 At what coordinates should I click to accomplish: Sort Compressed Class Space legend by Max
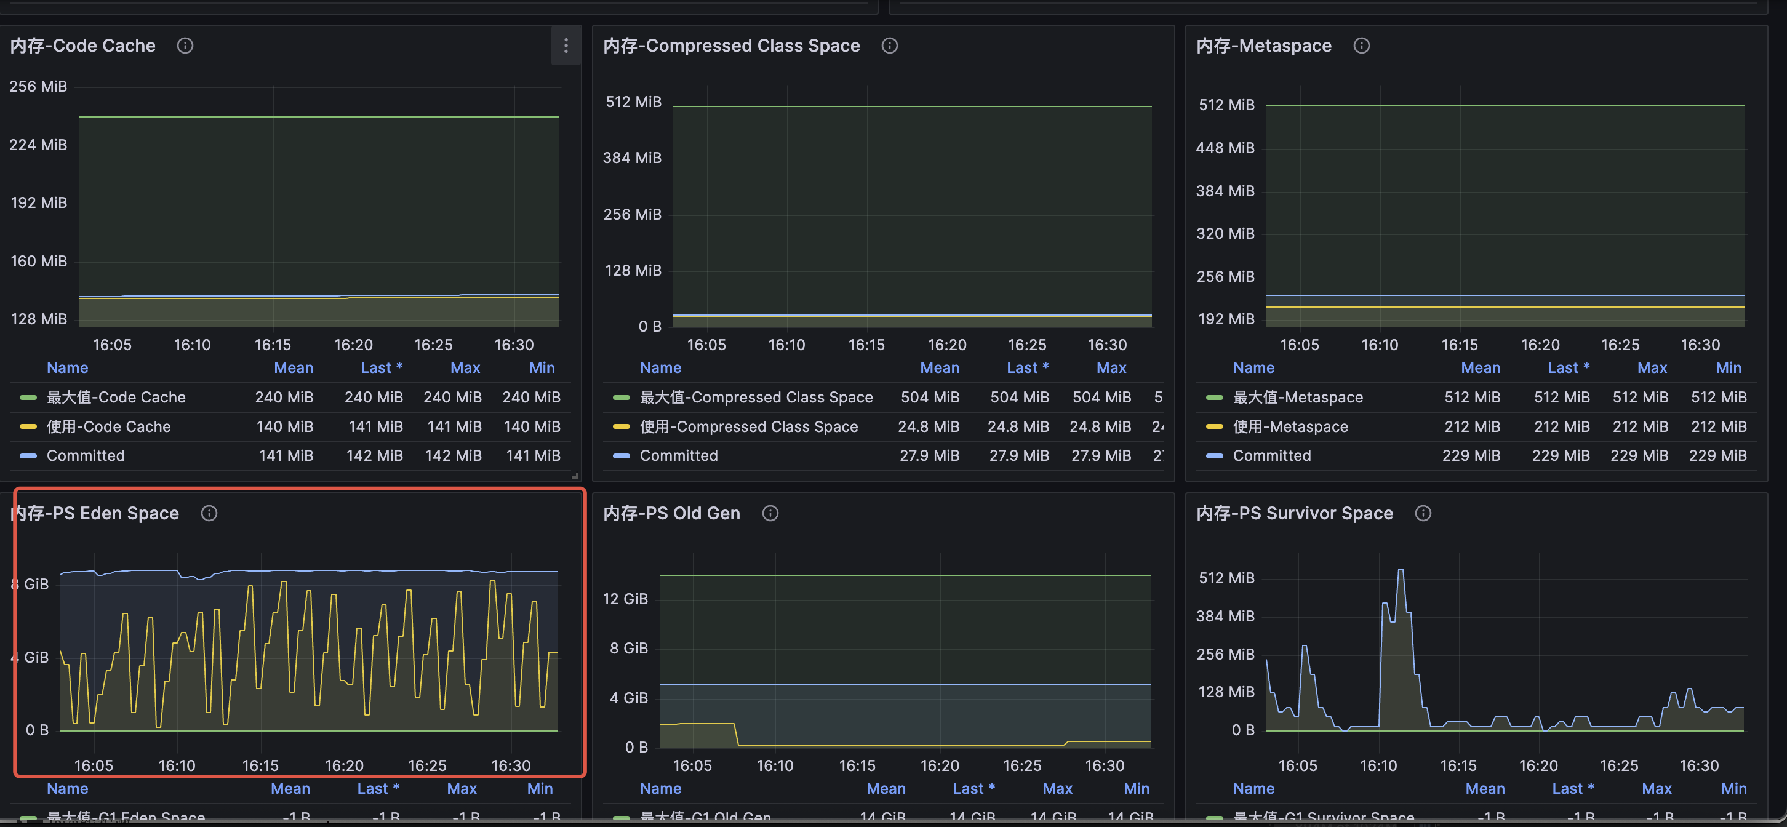pos(1111,368)
